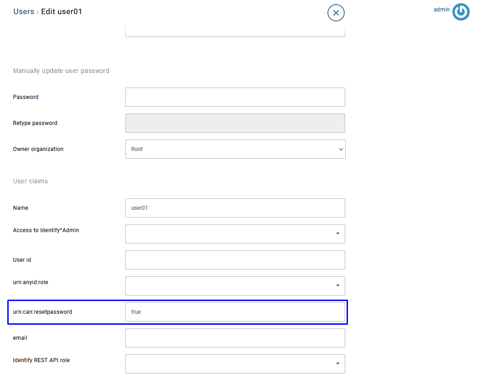Click the "Edit user01" breadcrumb text
477x384 pixels.
tap(62, 12)
